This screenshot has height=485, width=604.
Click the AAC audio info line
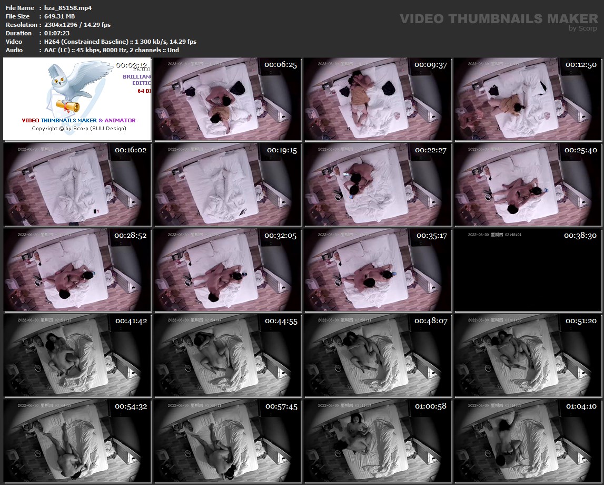pos(111,50)
